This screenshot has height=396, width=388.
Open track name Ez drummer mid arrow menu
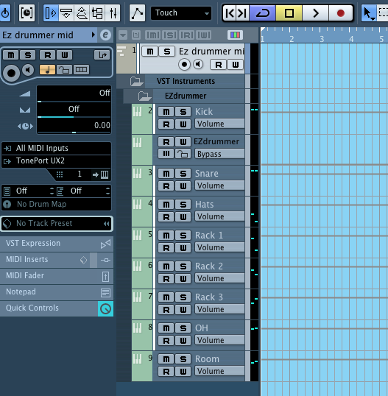tap(94, 35)
